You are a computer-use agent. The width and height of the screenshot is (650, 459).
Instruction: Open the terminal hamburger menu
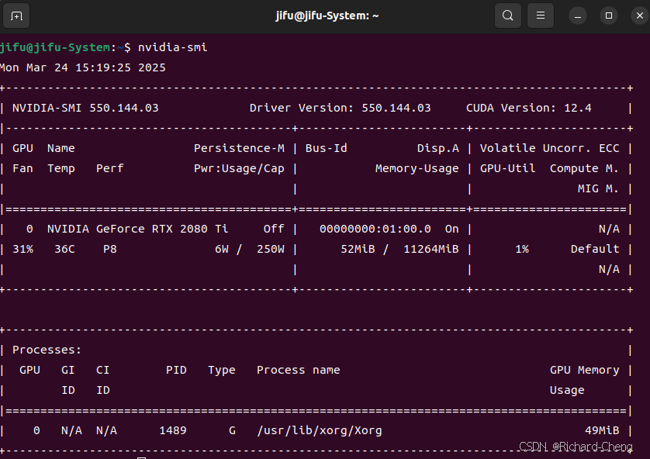[x=541, y=15]
